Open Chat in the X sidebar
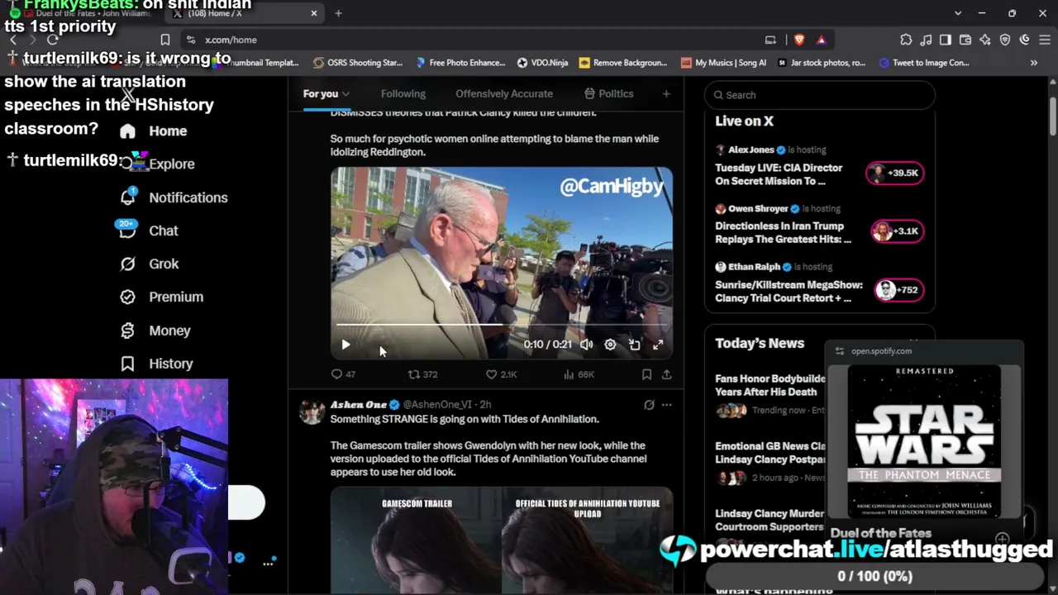Image resolution: width=1058 pixels, height=595 pixels. (149, 231)
